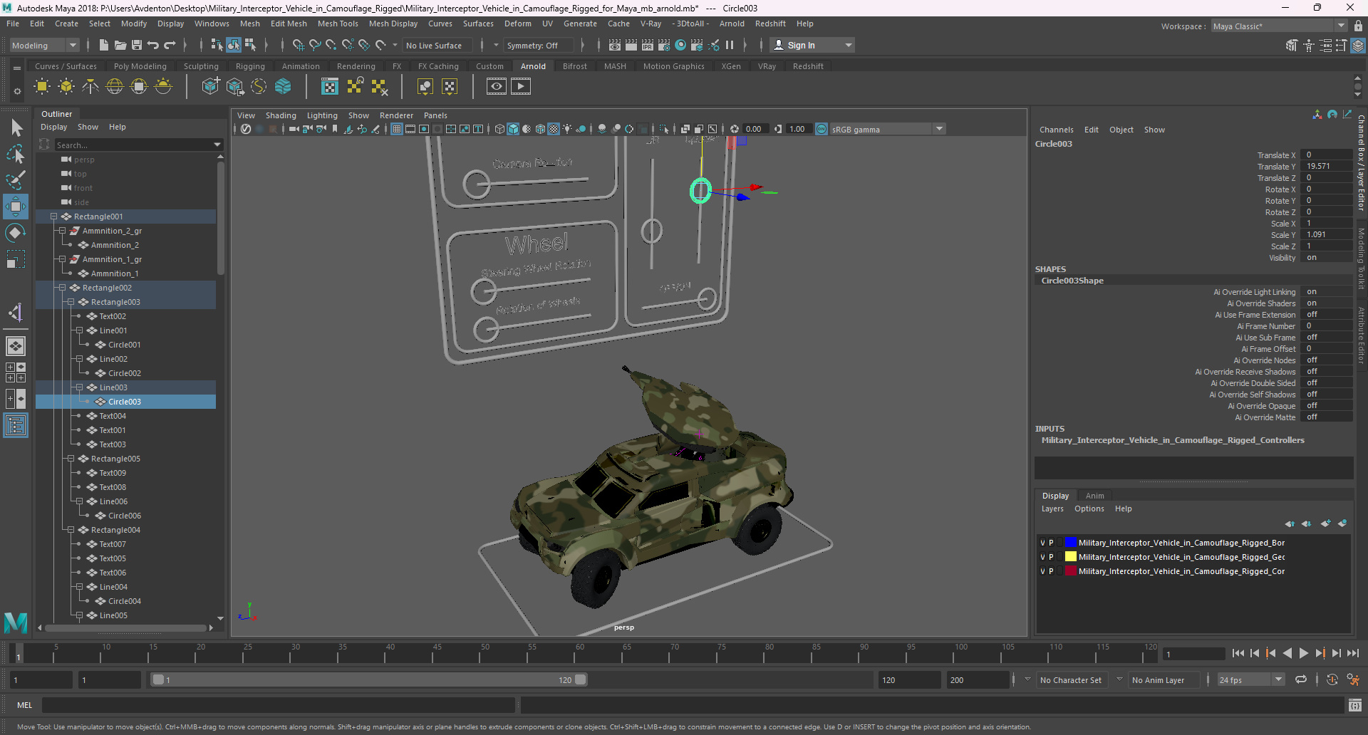The width and height of the screenshot is (1368, 735).
Task: Start Arnold render play icon
Action: point(521,87)
